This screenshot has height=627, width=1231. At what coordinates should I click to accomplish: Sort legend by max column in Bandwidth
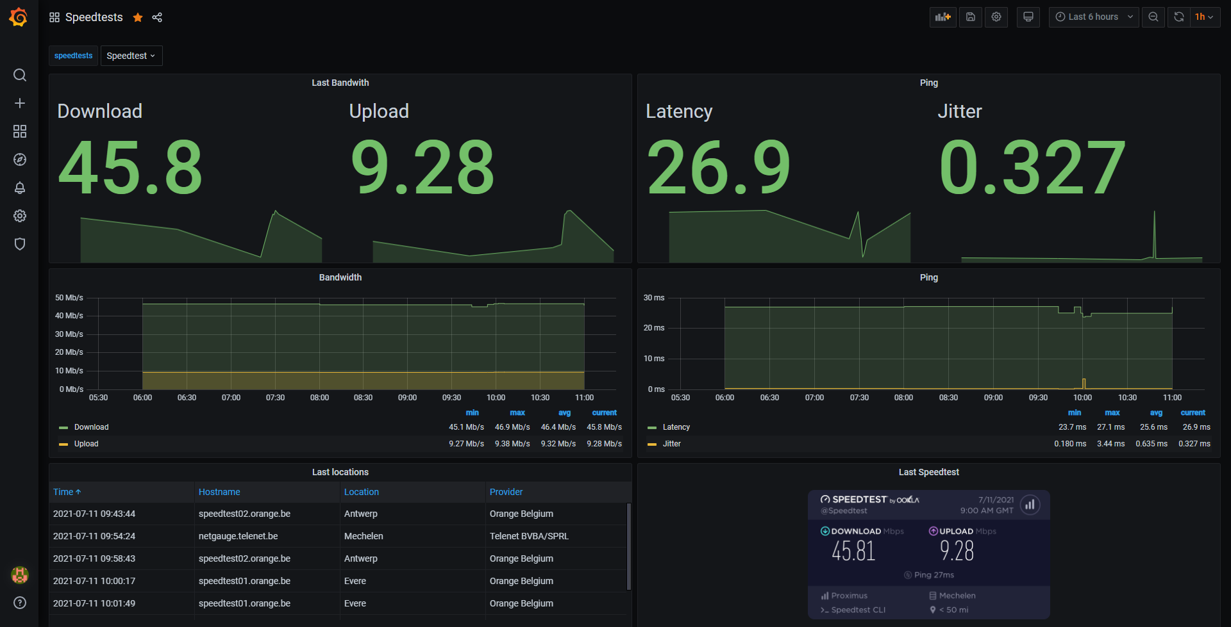point(517,412)
